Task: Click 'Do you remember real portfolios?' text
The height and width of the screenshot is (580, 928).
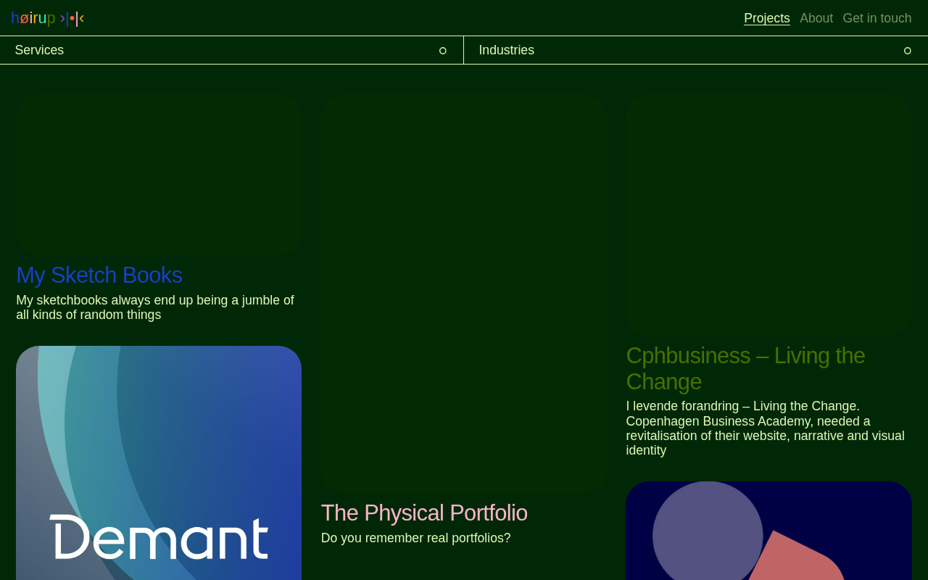Action: tap(416, 538)
